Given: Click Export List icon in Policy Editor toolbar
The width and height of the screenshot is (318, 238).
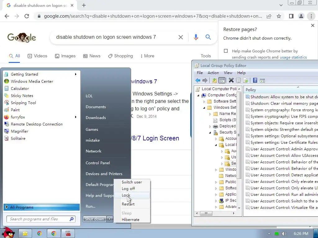Looking at the screenshot, I should click(246, 81).
